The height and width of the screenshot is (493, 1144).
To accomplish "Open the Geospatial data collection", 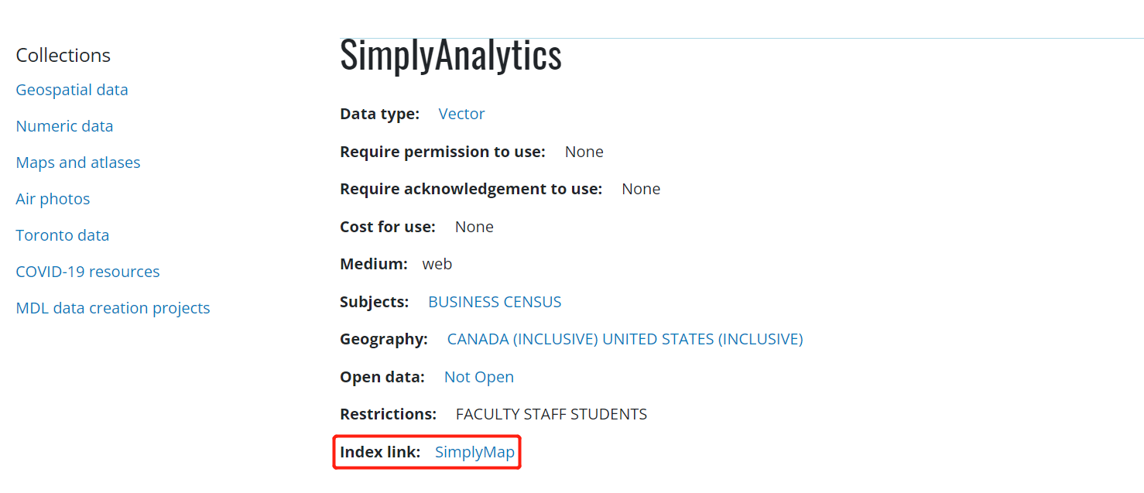I will coord(71,89).
